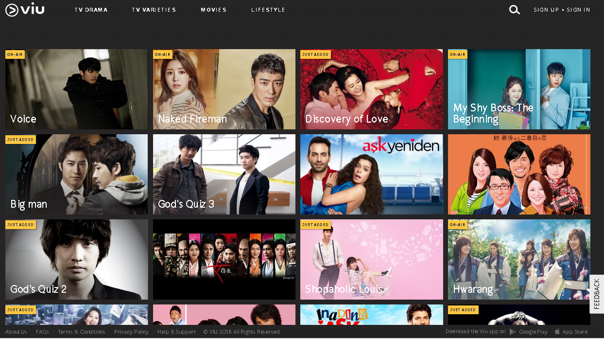Image resolution: width=604 pixels, height=339 pixels.
Task: Open the search magnifier icon
Action: pyautogui.click(x=514, y=10)
